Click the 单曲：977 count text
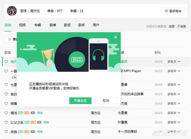Viewport: 191px width, 139px height. (55, 11)
